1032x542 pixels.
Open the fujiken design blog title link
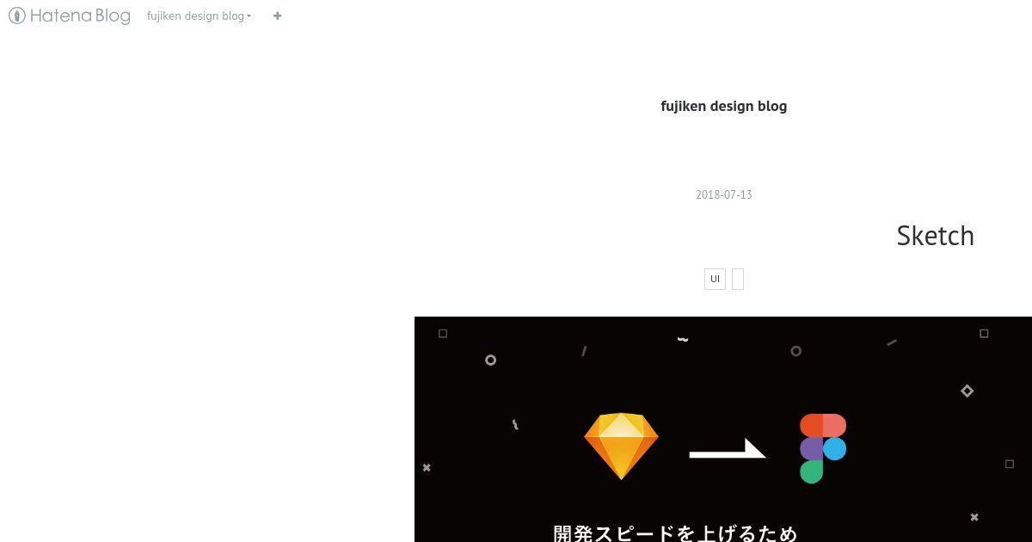pyautogui.click(x=723, y=106)
